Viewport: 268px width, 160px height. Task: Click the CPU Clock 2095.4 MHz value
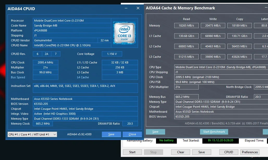click(46, 62)
